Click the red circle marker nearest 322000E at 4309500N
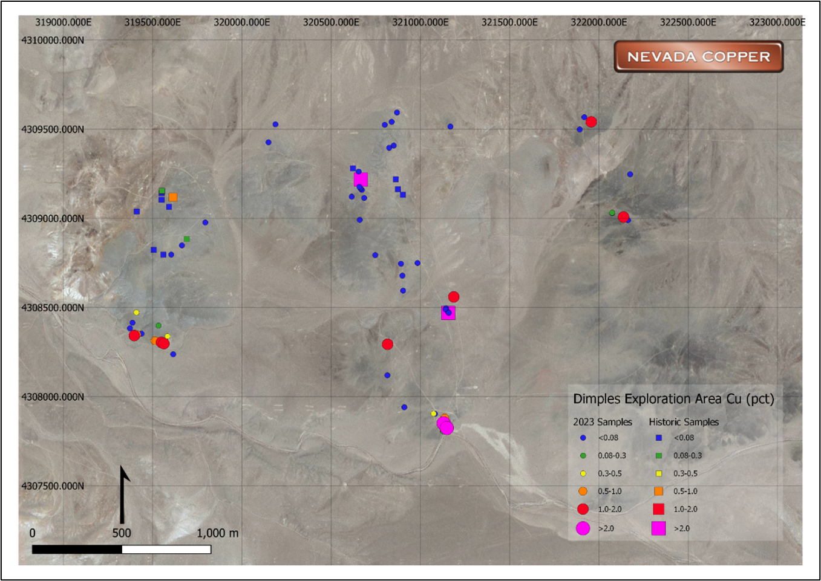This screenshot has height=581, width=821. coord(591,122)
